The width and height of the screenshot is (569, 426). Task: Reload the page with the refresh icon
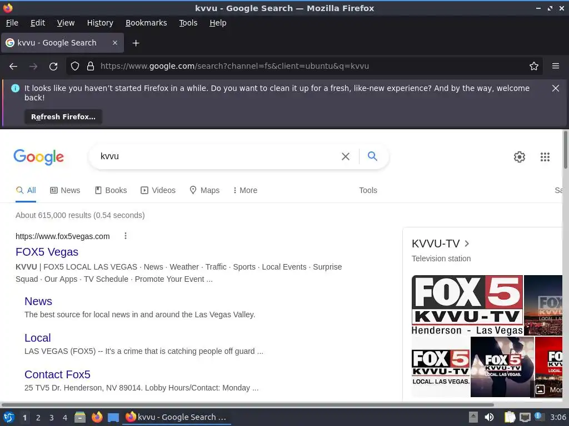click(x=53, y=67)
